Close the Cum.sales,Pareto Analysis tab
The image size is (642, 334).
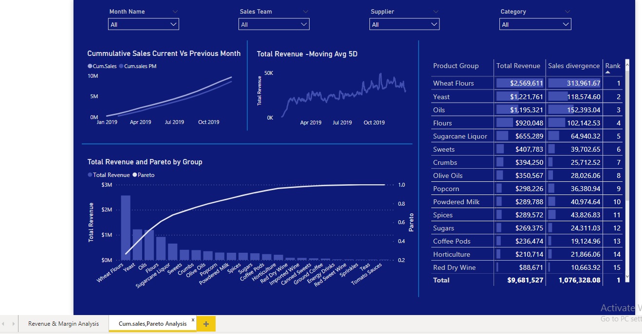tap(193, 320)
